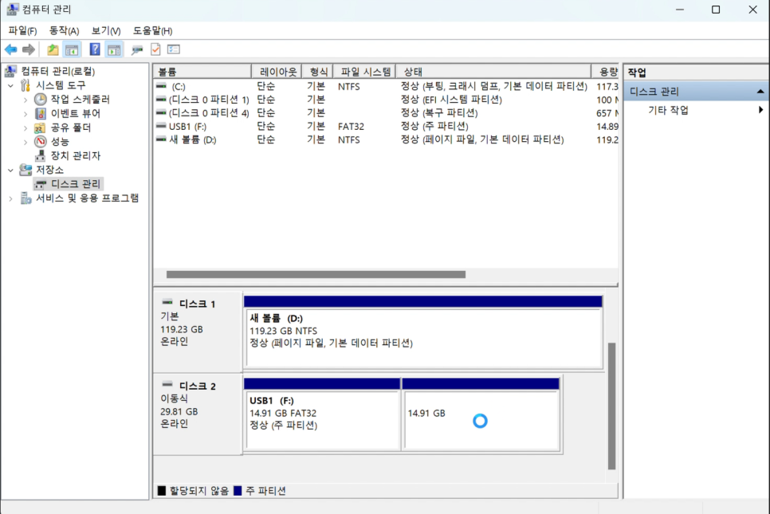This screenshot has width=770, height=514.
Task: Sort by the 볼륨 column header
Action: click(202, 72)
